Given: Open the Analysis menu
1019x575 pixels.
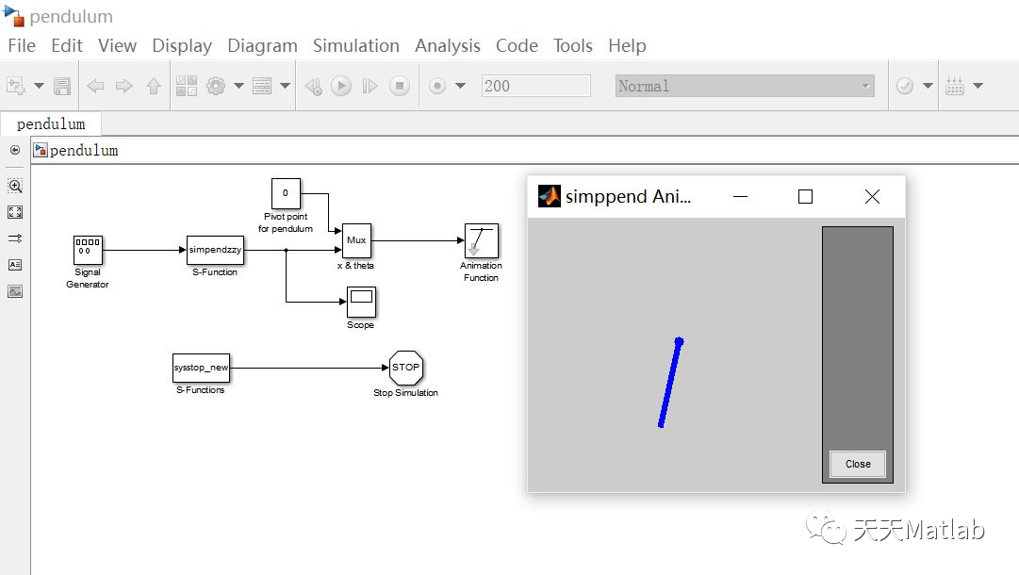Looking at the screenshot, I should coord(448,45).
